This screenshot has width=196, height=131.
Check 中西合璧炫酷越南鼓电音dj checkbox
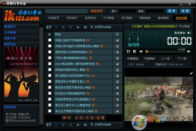click(50, 58)
